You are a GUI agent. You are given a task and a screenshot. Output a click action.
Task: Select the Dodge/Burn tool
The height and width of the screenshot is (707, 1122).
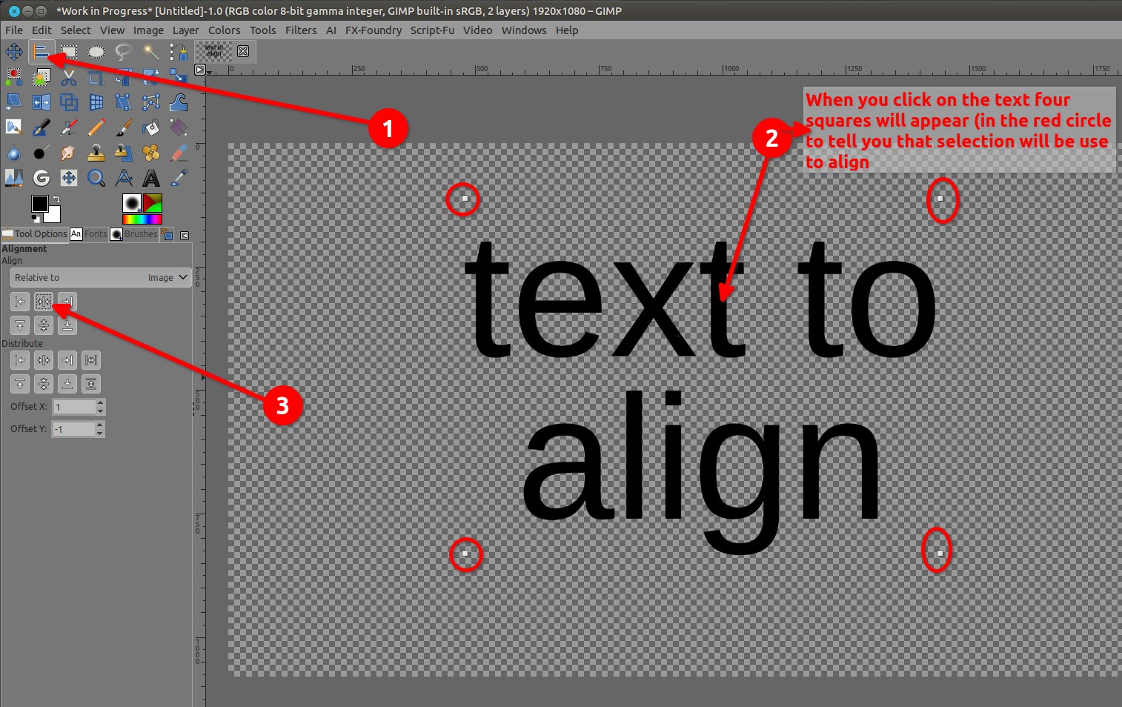tap(42, 153)
